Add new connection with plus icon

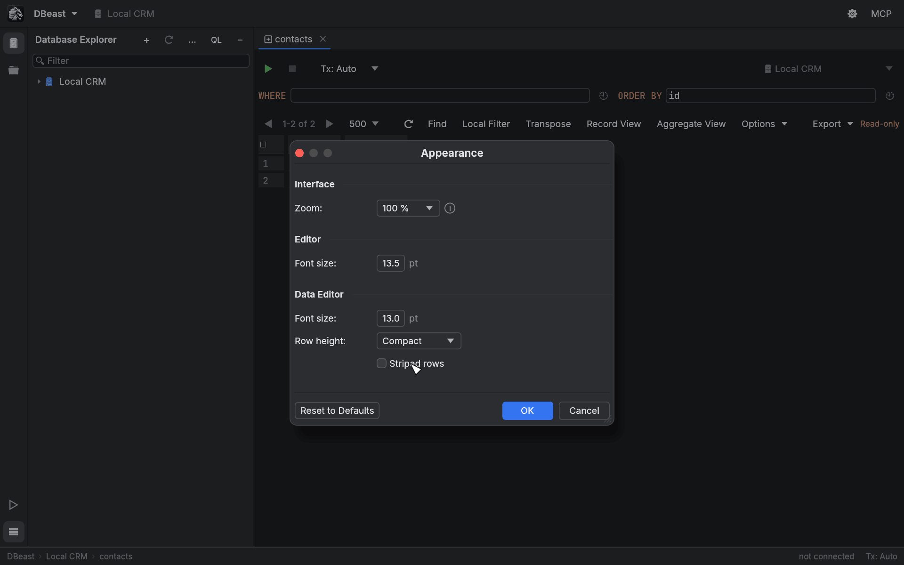[x=146, y=40]
